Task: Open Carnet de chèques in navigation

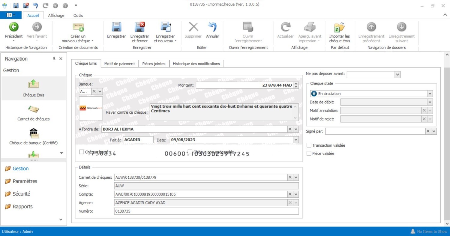Action: pyautogui.click(x=33, y=112)
